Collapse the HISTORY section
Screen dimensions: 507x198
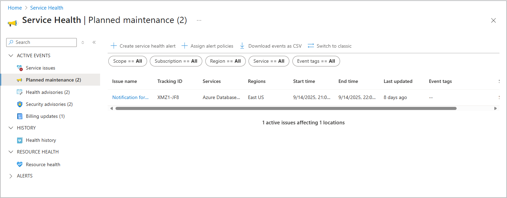tap(11, 128)
